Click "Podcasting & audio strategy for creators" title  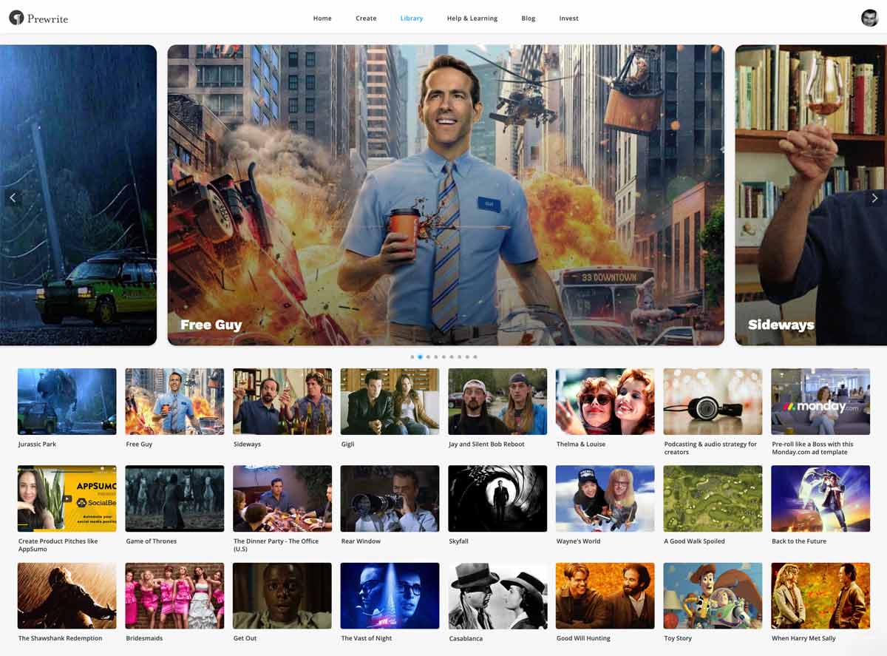pyautogui.click(x=710, y=448)
